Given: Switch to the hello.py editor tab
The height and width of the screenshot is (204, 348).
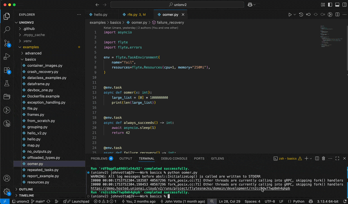Looking at the screenshot, I should (101, 15).
